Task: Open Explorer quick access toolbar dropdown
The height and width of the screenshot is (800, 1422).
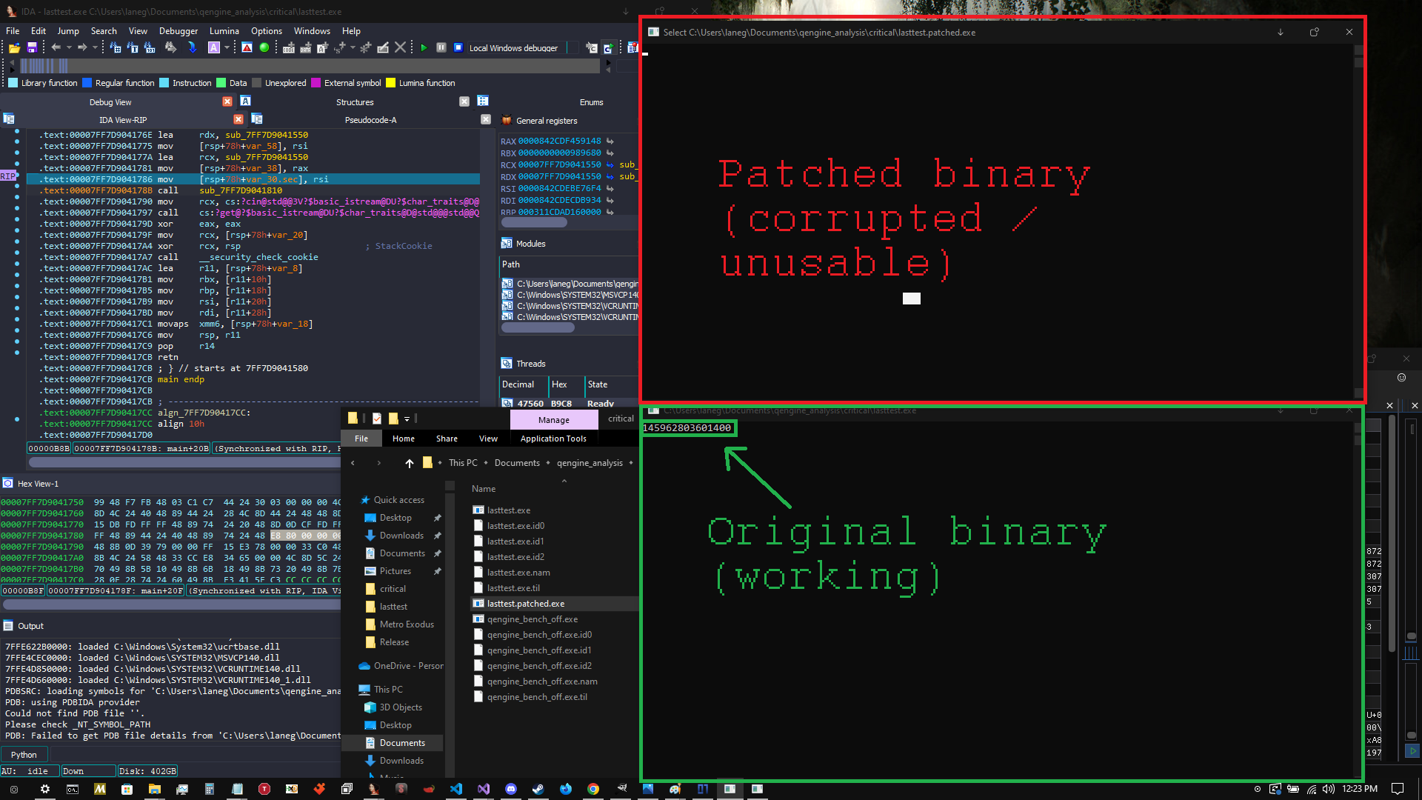Action: click(407, 419)
